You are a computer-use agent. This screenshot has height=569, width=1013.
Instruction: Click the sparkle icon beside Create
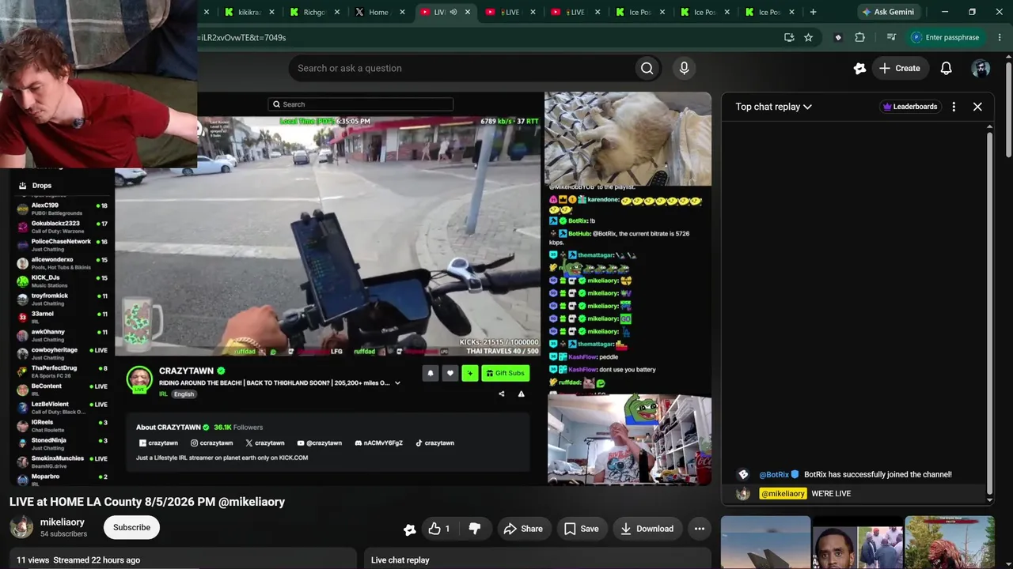click(859, 68)
